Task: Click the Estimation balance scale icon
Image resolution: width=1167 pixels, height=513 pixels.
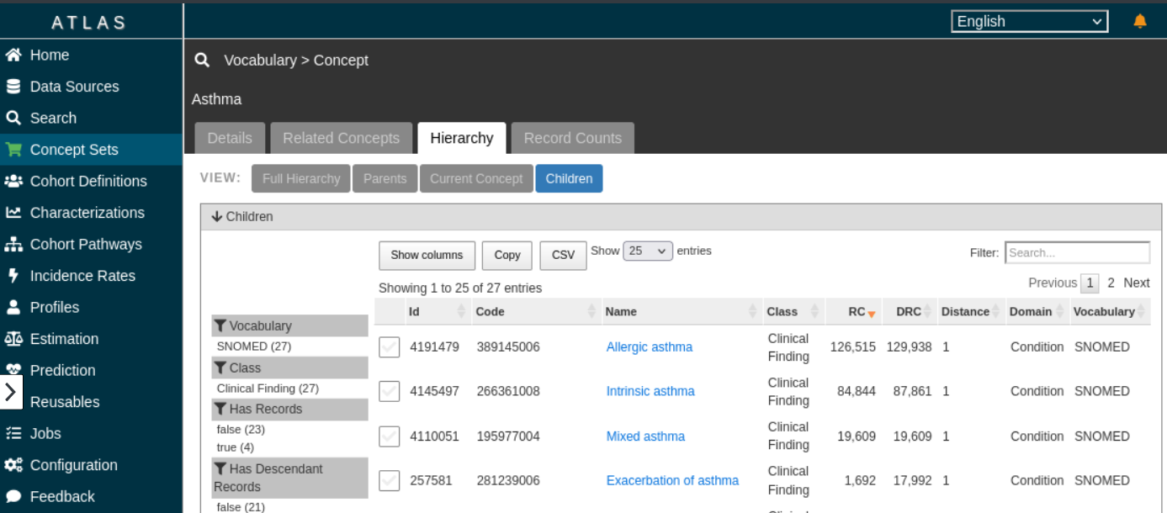Action: pos(13,339)
